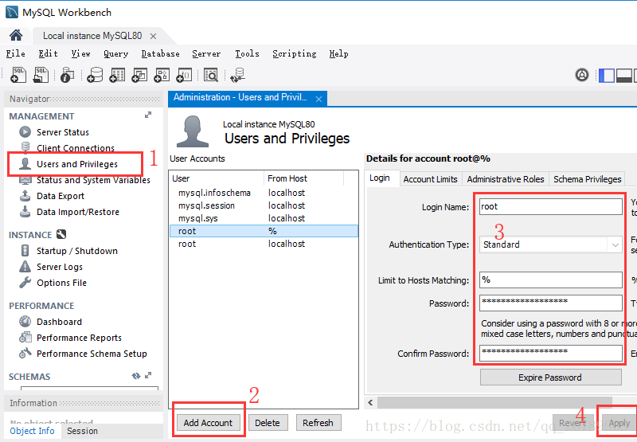Expand the Schemas section to full view
Image resolution: width=637 pixels, height=442 pixels.
pos(148,376)
